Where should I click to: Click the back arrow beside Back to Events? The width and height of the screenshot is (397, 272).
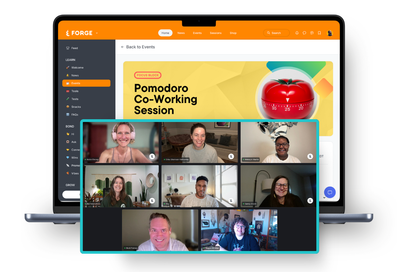tap(122, 47)
